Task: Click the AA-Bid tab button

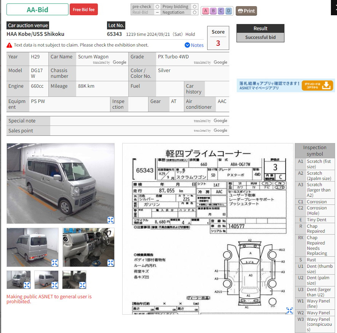Action: (x=37, y=10)
